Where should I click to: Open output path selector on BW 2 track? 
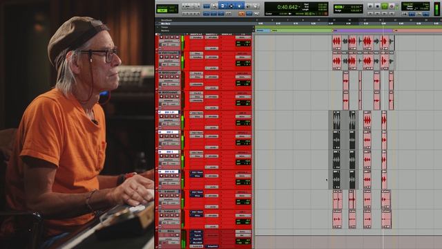click(243, 136)
